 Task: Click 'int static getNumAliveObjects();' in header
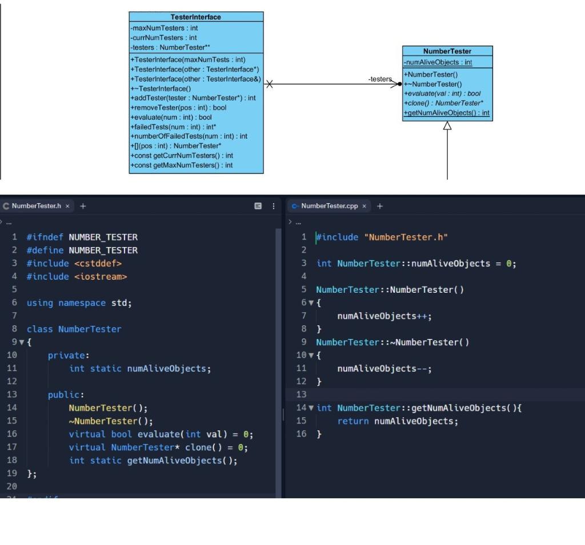[x=153, y=461]
